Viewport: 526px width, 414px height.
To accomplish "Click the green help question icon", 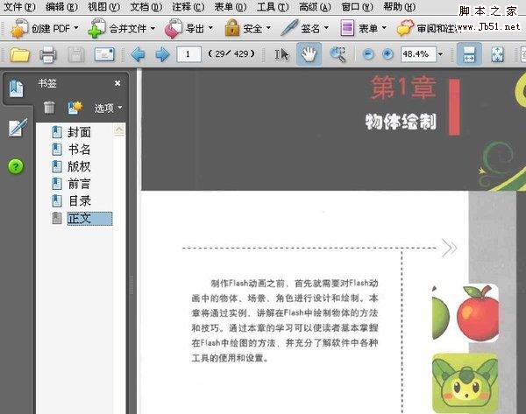I will pyautogui.click(x=16, y=166).
